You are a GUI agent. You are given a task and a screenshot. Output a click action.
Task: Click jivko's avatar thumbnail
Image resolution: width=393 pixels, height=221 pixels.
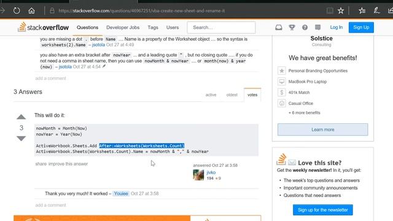point(198,175)
